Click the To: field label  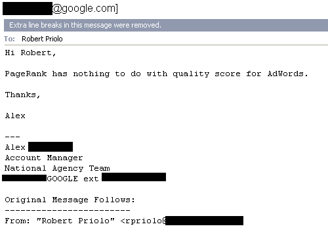click(9, 39)
